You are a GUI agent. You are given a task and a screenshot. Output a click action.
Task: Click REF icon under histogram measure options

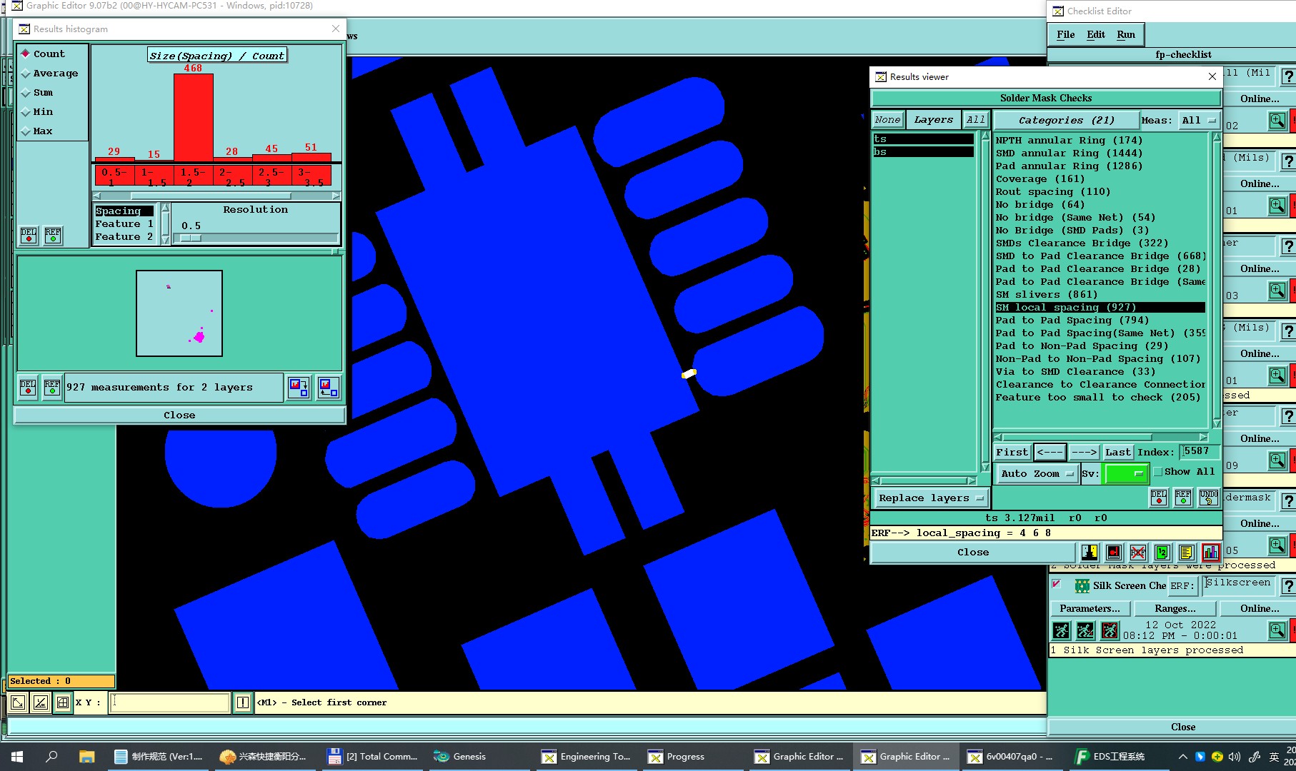coord(53,235)
